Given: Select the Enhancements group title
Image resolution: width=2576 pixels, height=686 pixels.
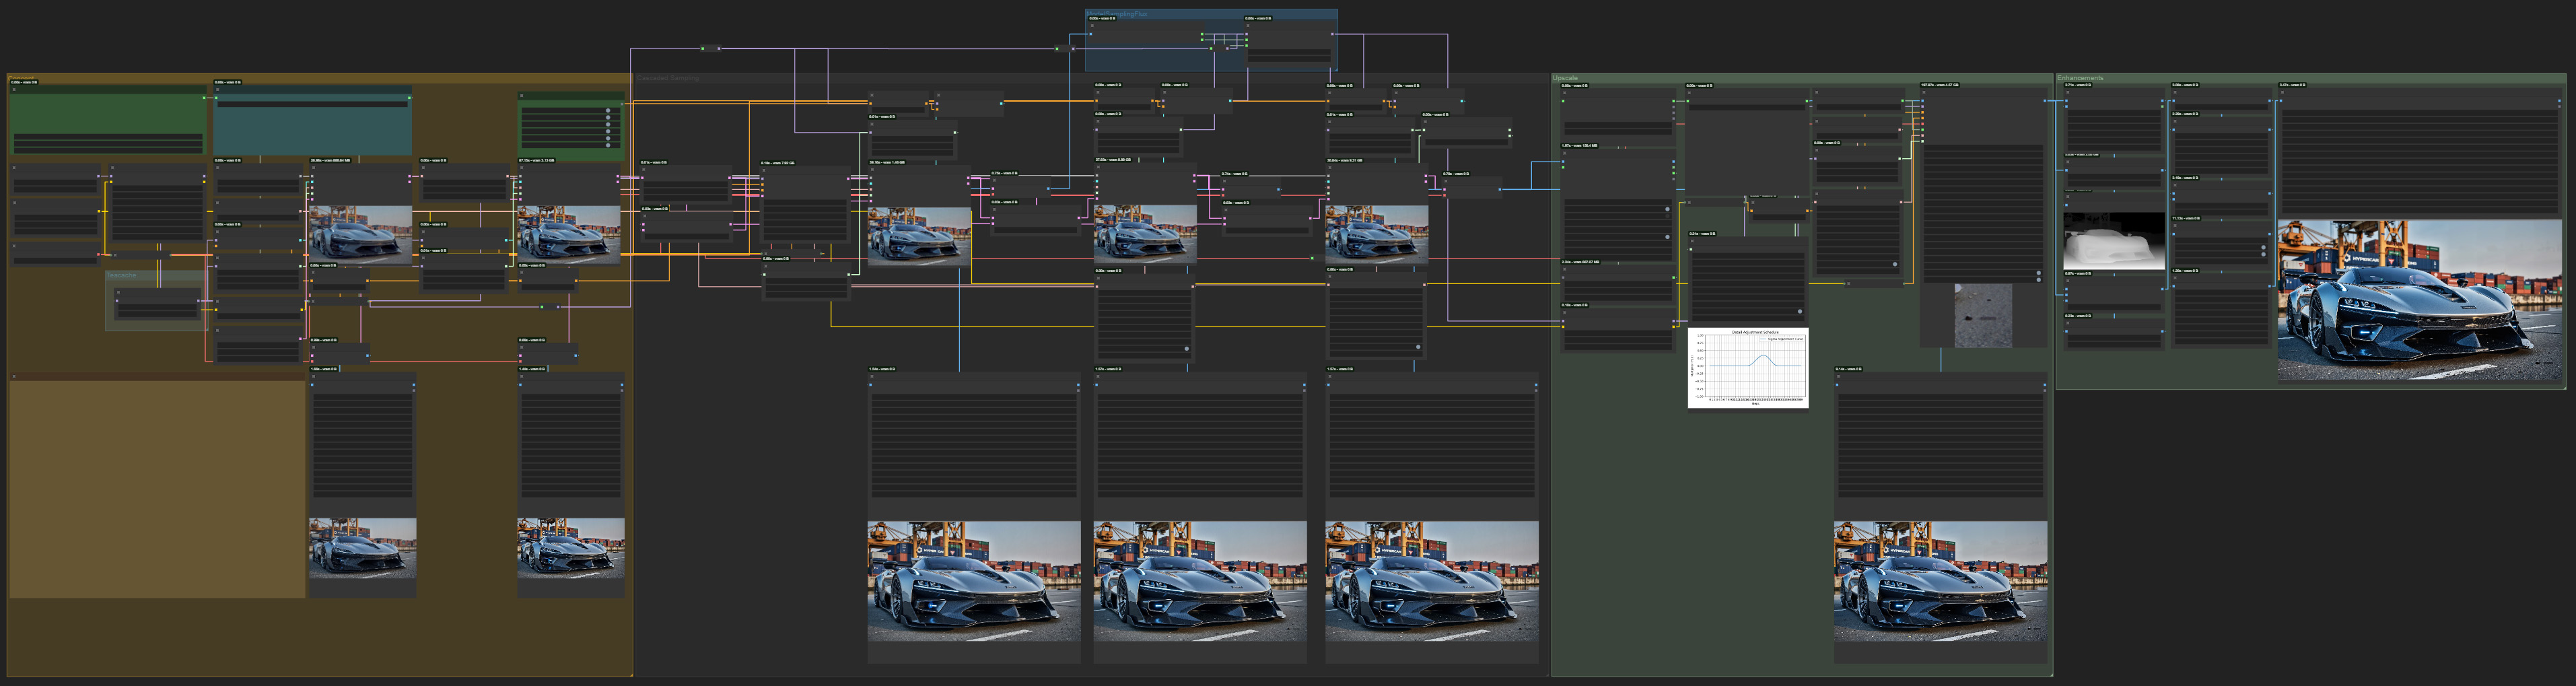Looking at the screenshot, I should pyautogui.click(x=2080, y=78).
